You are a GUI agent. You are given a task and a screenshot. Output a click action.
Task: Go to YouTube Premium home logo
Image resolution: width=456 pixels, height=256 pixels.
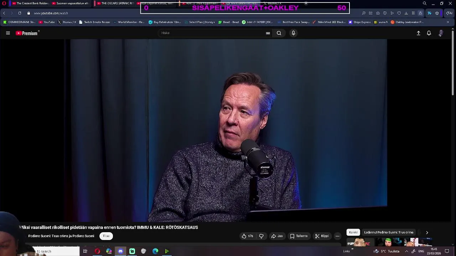tap(27, 33)
